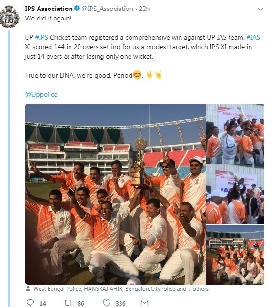Image resolution: width=280 pixels, height=307 pixels.
Task: Send tweet via envelope message icon
Action: click(x=144, y=303)
